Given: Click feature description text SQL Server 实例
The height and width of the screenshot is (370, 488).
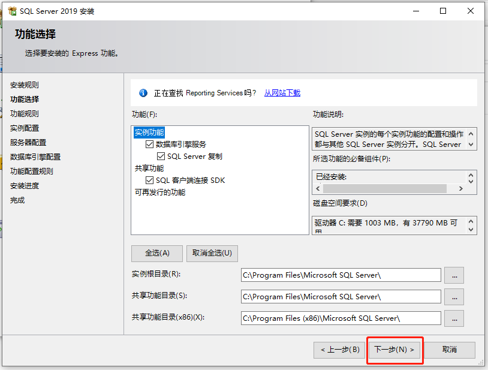Looking at the screenshot, I should click(x=389, y=139).
